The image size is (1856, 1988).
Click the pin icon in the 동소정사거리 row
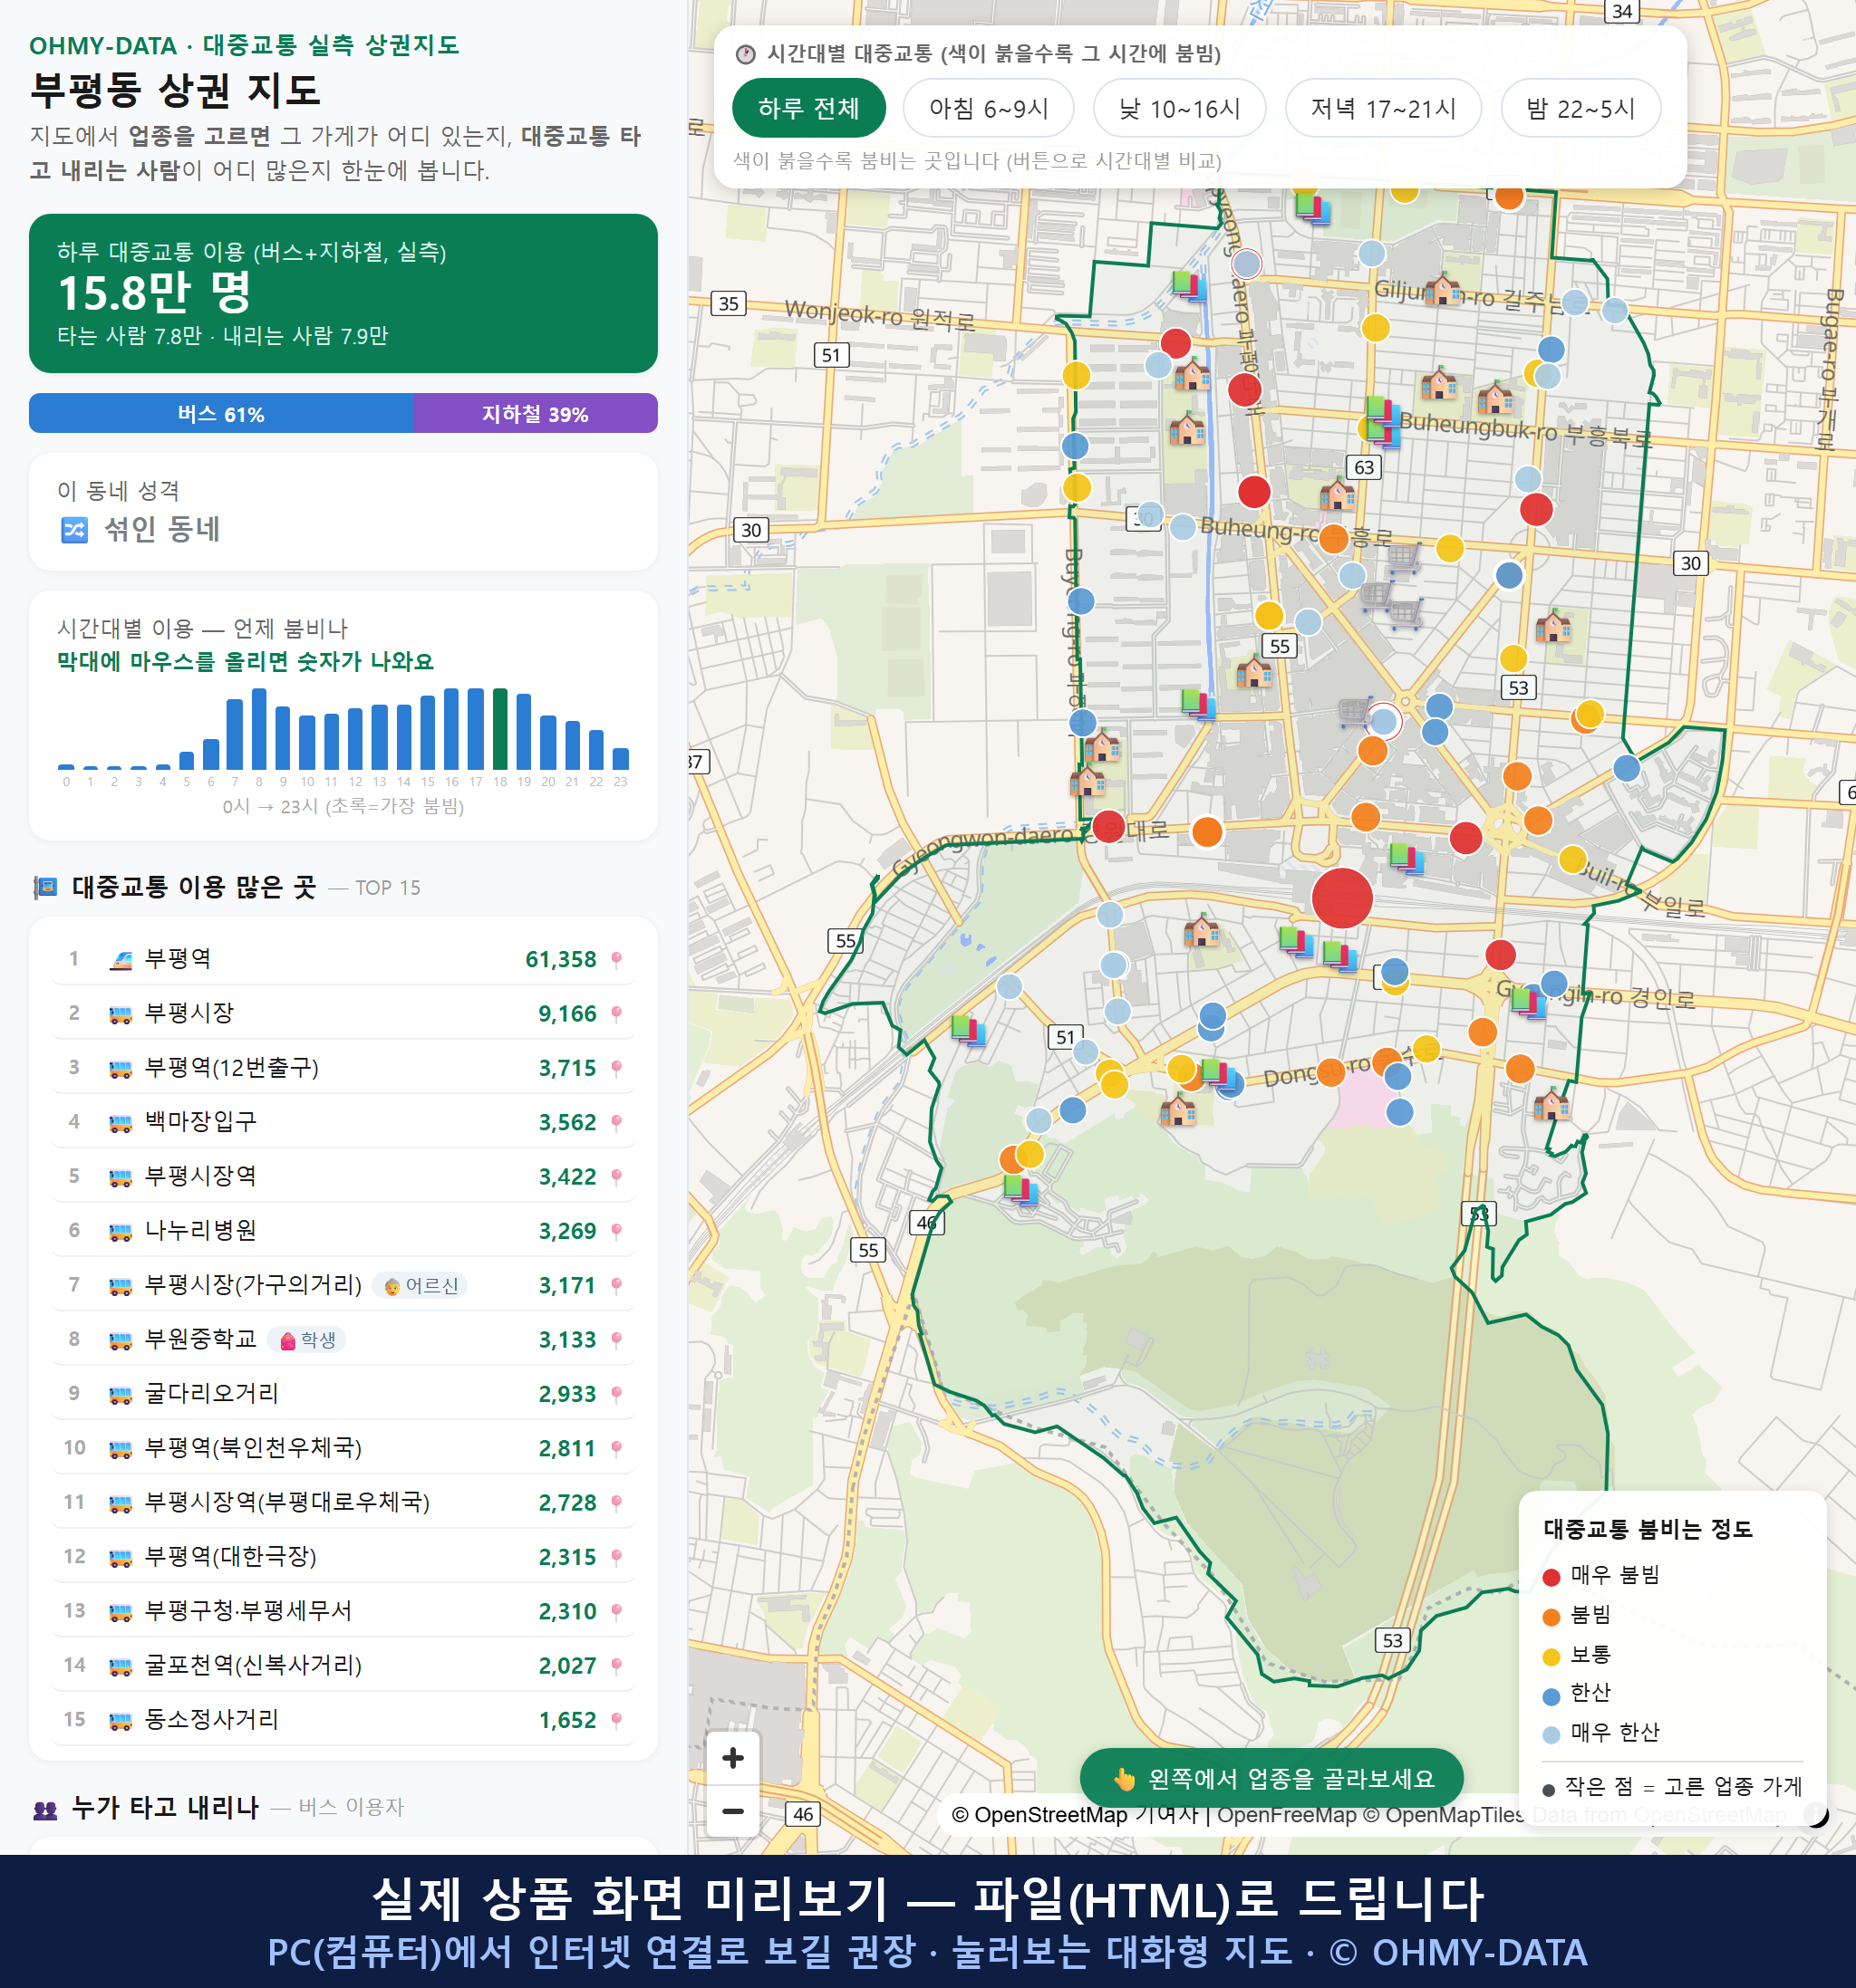616,1720
